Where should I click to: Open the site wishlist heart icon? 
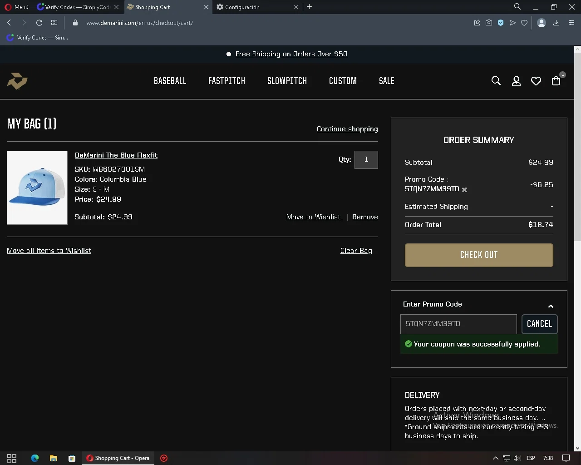pos(536,81)
